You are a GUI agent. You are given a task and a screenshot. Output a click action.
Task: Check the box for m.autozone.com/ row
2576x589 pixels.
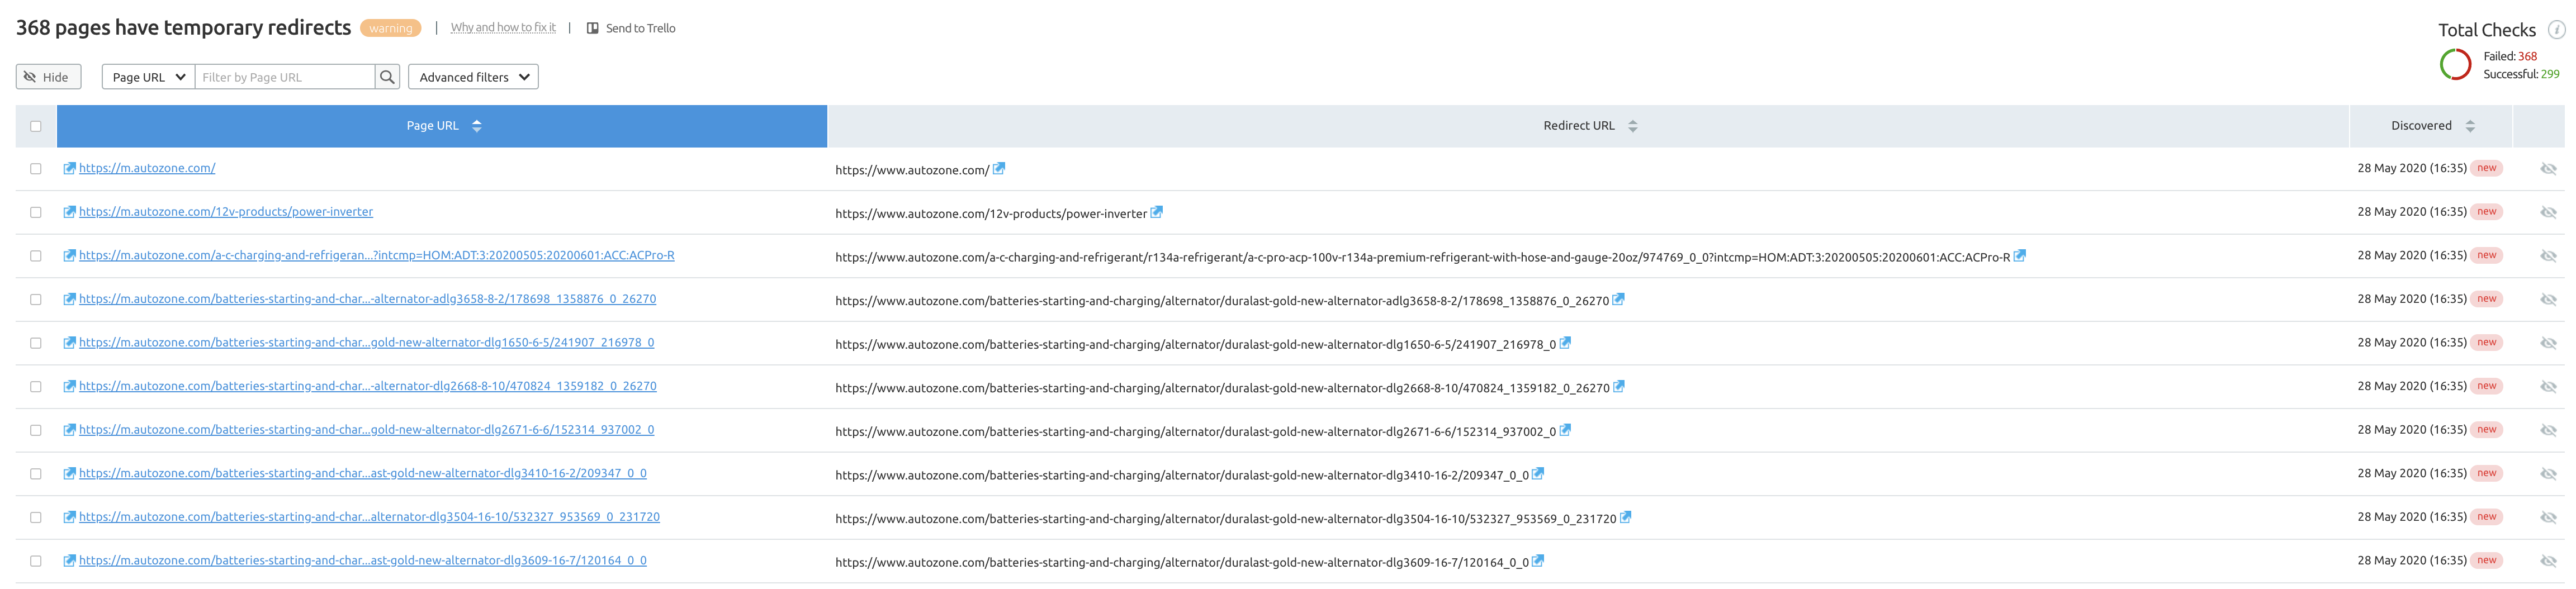click(x=36, y=169)
